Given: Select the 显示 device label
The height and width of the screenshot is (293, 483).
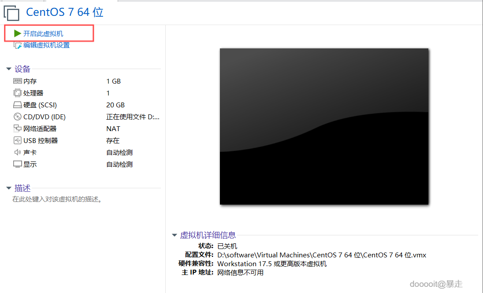Looking at the screenshot, I should coord(30,164).
